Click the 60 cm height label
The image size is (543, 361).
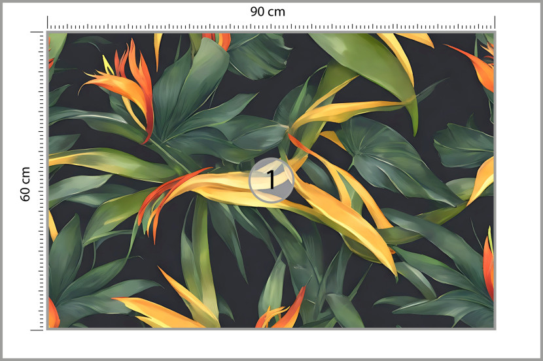pos(26,184)
